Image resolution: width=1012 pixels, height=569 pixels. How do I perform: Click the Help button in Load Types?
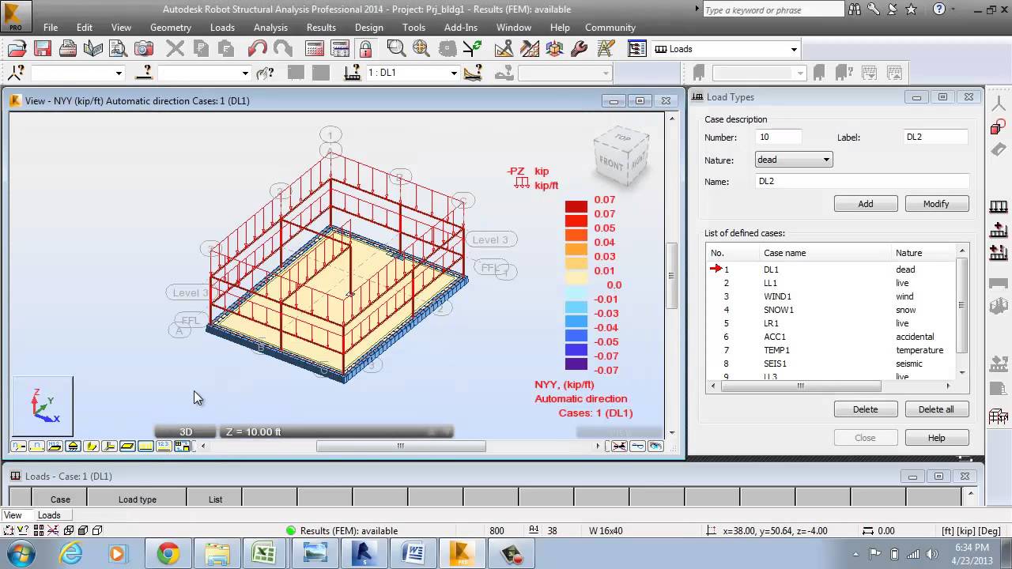tap(936, 438)
